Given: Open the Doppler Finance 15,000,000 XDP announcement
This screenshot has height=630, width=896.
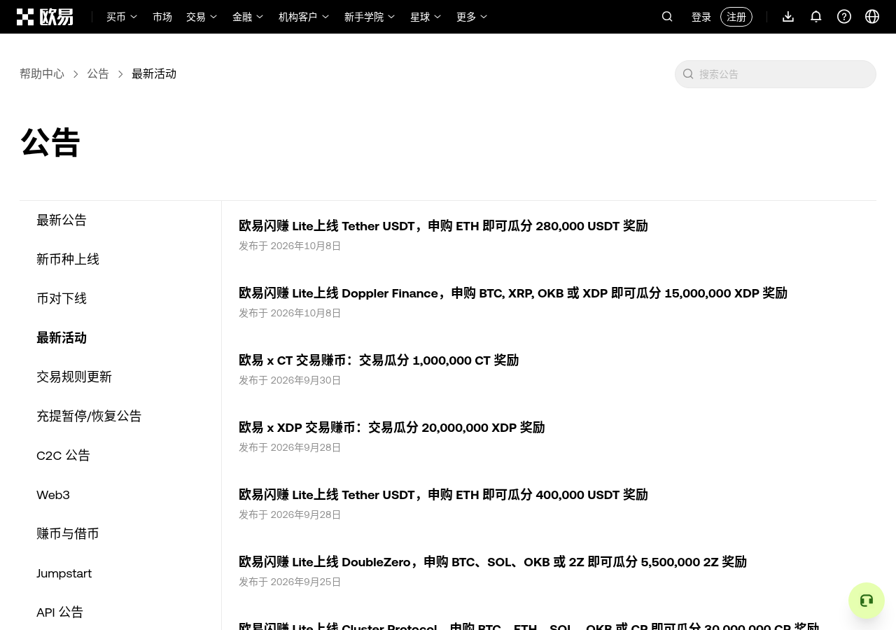Looking at the screenshot, I should pyautogui.click(x=513, y=293).
